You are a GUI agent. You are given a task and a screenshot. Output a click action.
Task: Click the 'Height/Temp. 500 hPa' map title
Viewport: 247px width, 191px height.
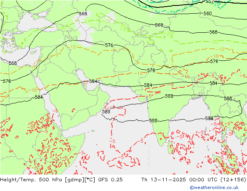click(32, 179)
